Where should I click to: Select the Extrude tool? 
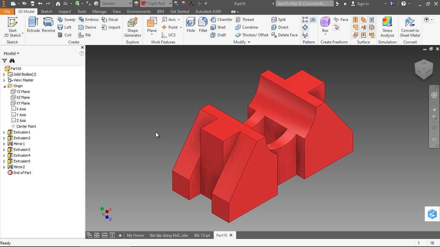click(33, 25)
